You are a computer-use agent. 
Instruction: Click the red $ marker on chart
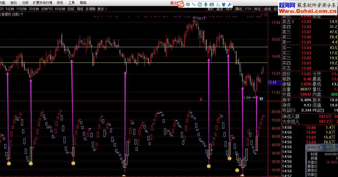(201, 99)
